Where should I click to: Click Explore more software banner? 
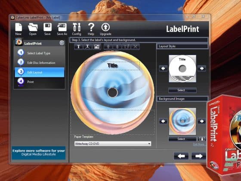(39, 153)
